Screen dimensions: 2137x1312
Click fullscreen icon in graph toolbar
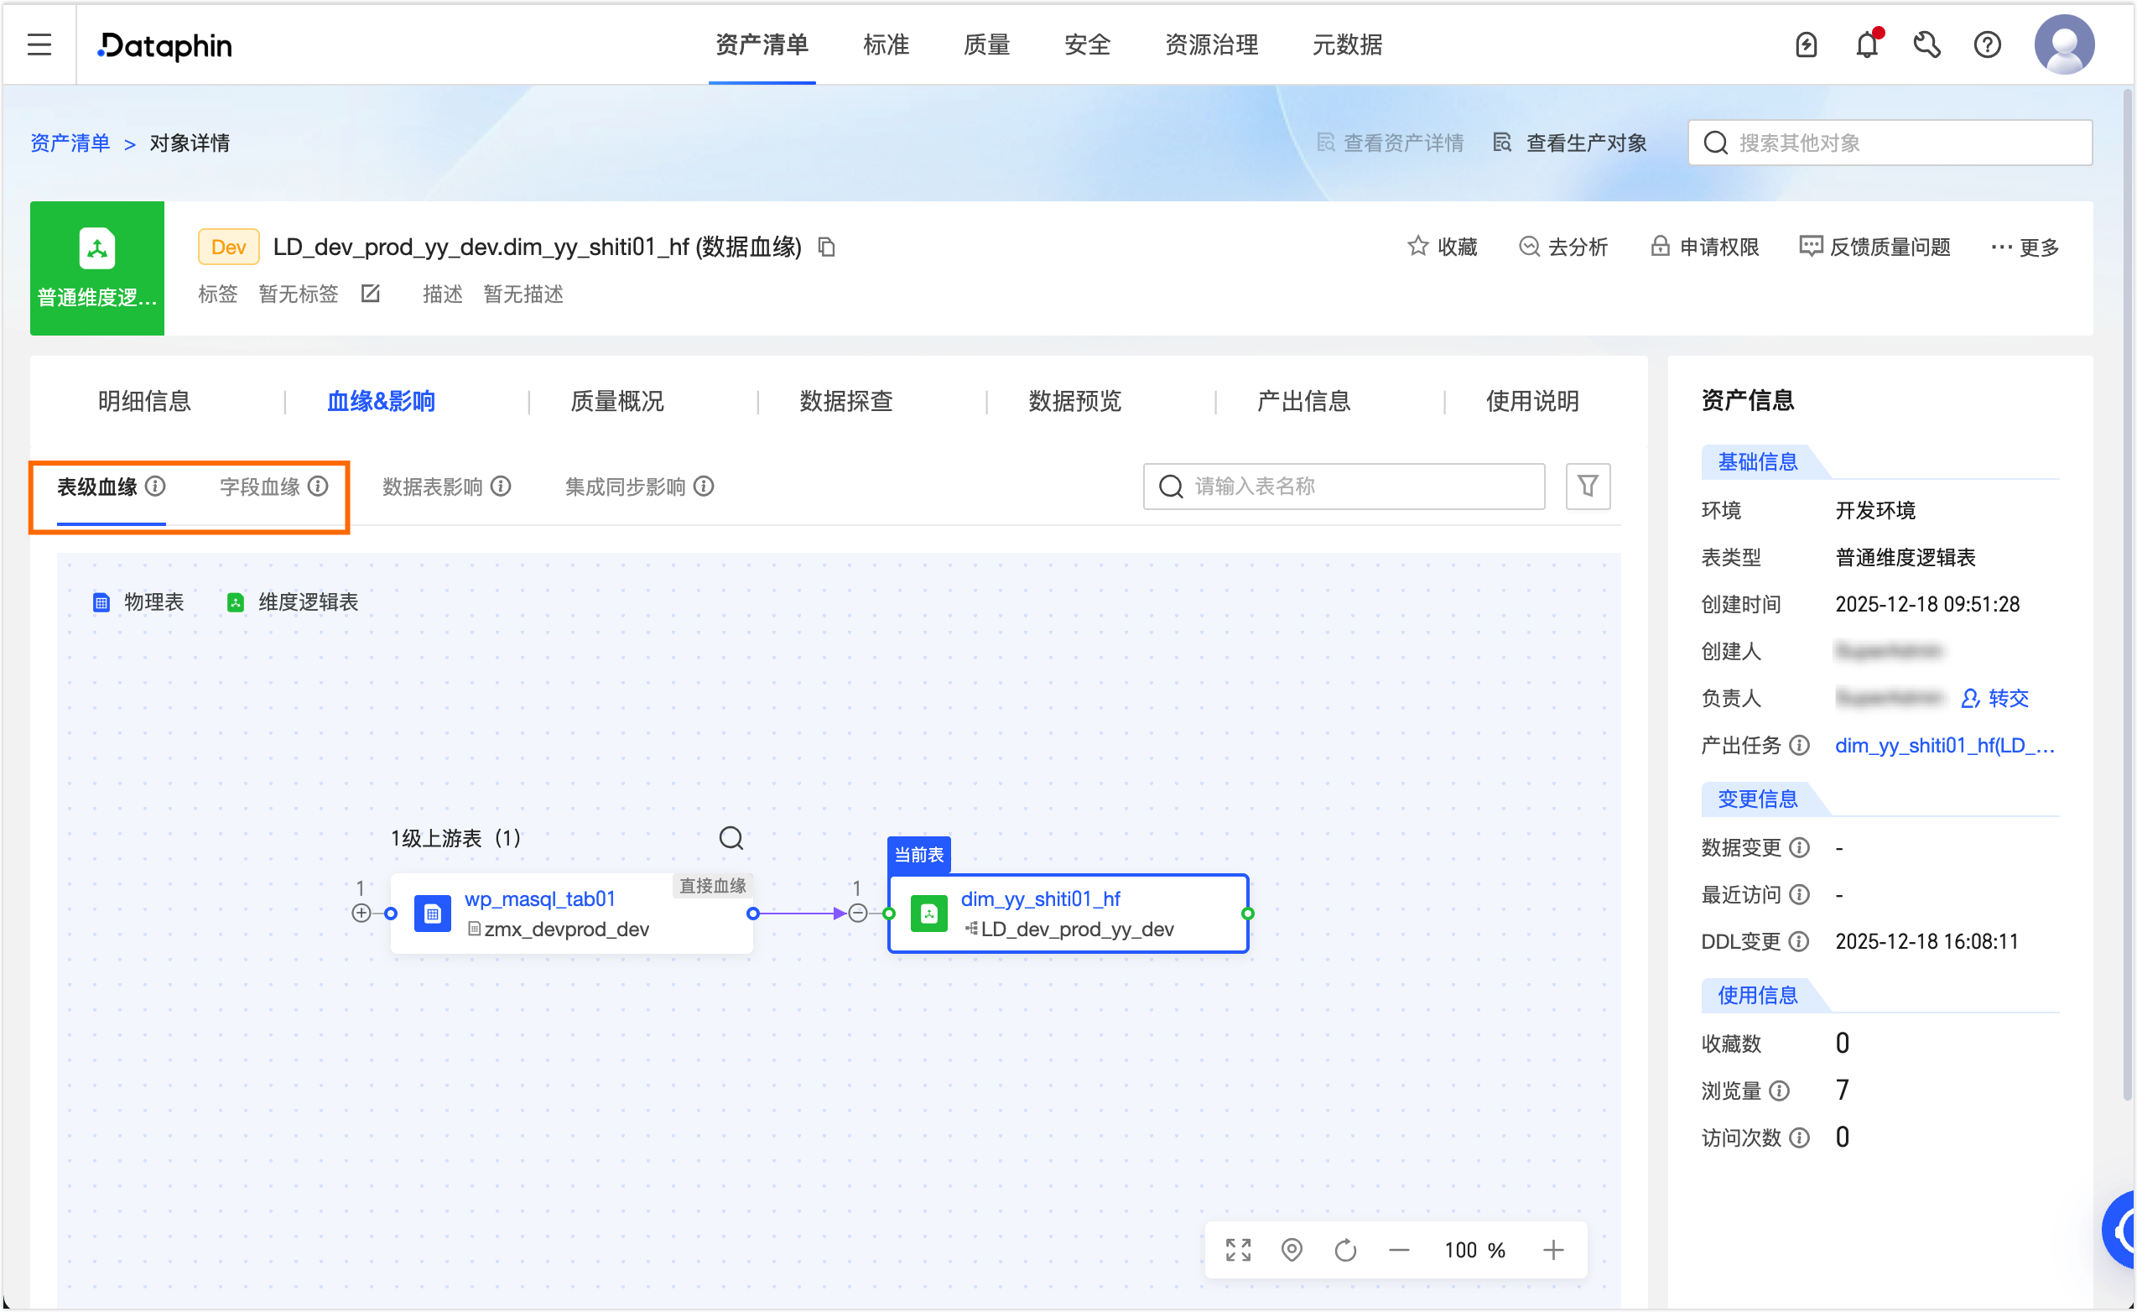[x=1238, y=1250]
